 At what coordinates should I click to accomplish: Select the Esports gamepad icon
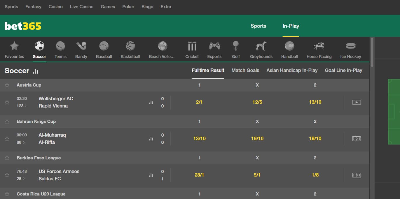(x=214, y=46)
